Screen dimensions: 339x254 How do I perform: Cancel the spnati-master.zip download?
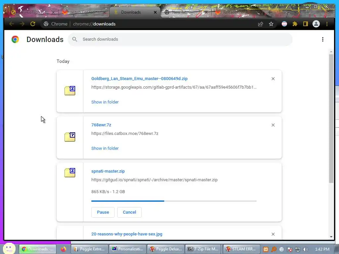click(x=129, y=212)
